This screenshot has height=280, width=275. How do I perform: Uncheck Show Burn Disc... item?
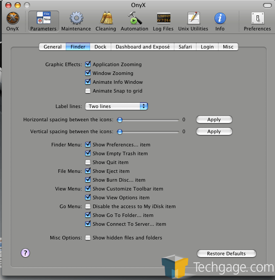[88, 179]
